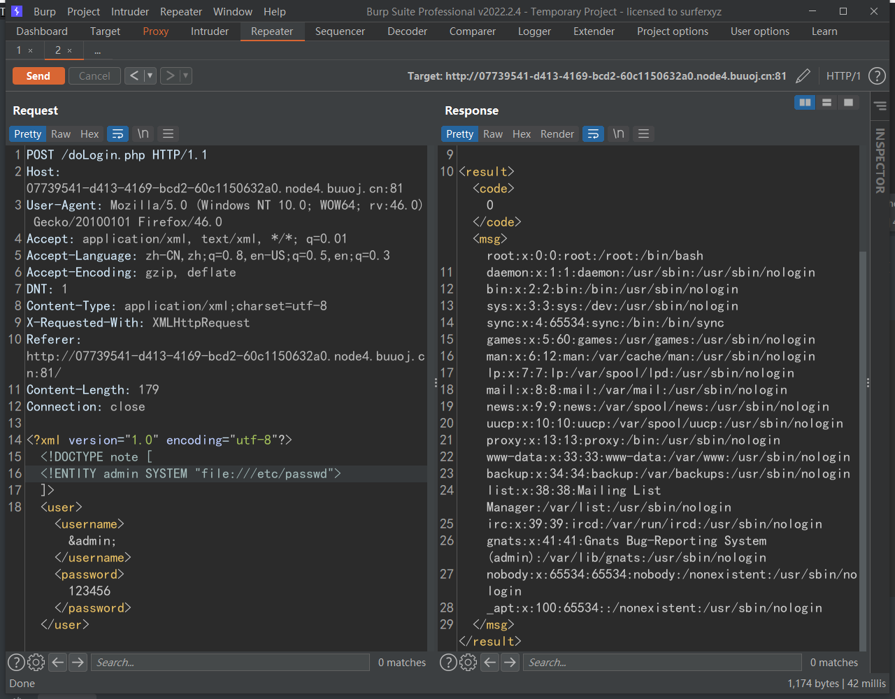The height and width of the screenshot is (699, 895).
Task: Open Request search help icon
Action: click(x=16, y=663)
